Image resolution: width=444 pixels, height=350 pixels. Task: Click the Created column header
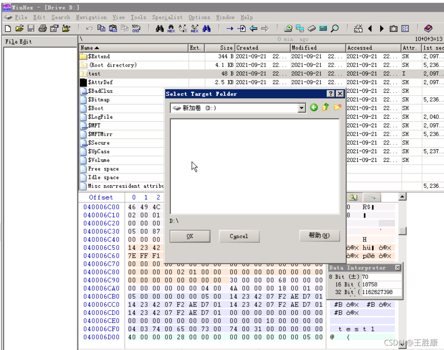point(262,48)
